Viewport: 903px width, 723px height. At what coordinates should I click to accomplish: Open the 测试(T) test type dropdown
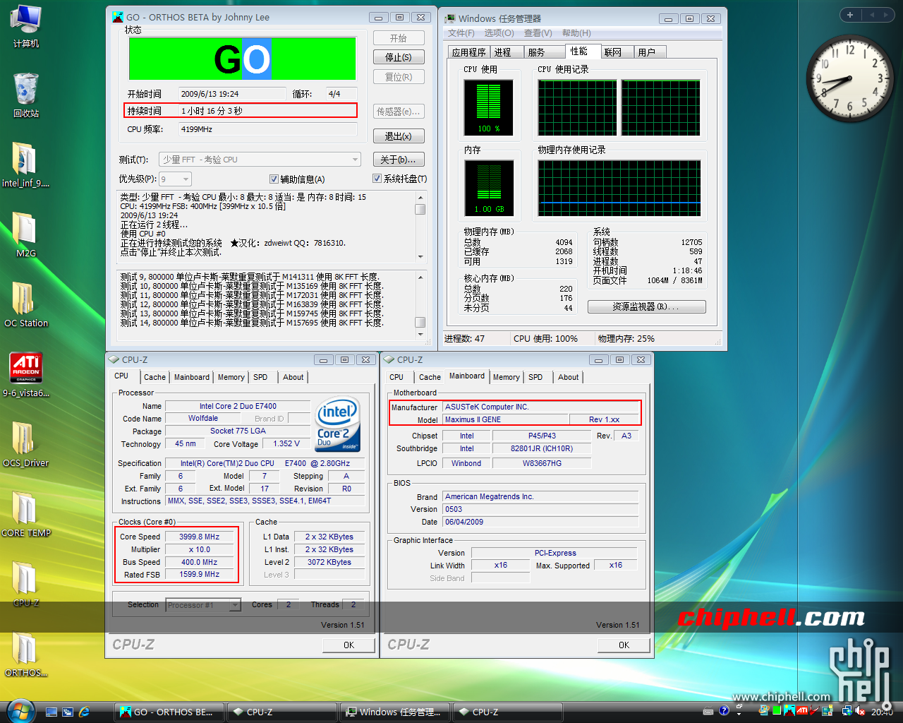click(x=260, y=160)
